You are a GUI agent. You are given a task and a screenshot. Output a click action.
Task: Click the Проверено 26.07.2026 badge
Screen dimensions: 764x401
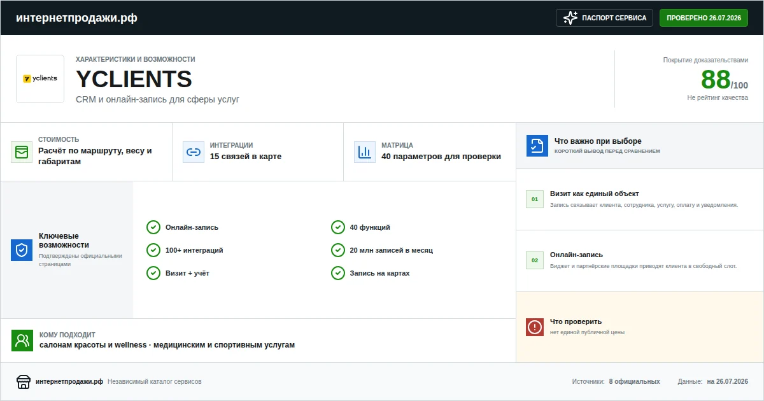tap(704, 18)
